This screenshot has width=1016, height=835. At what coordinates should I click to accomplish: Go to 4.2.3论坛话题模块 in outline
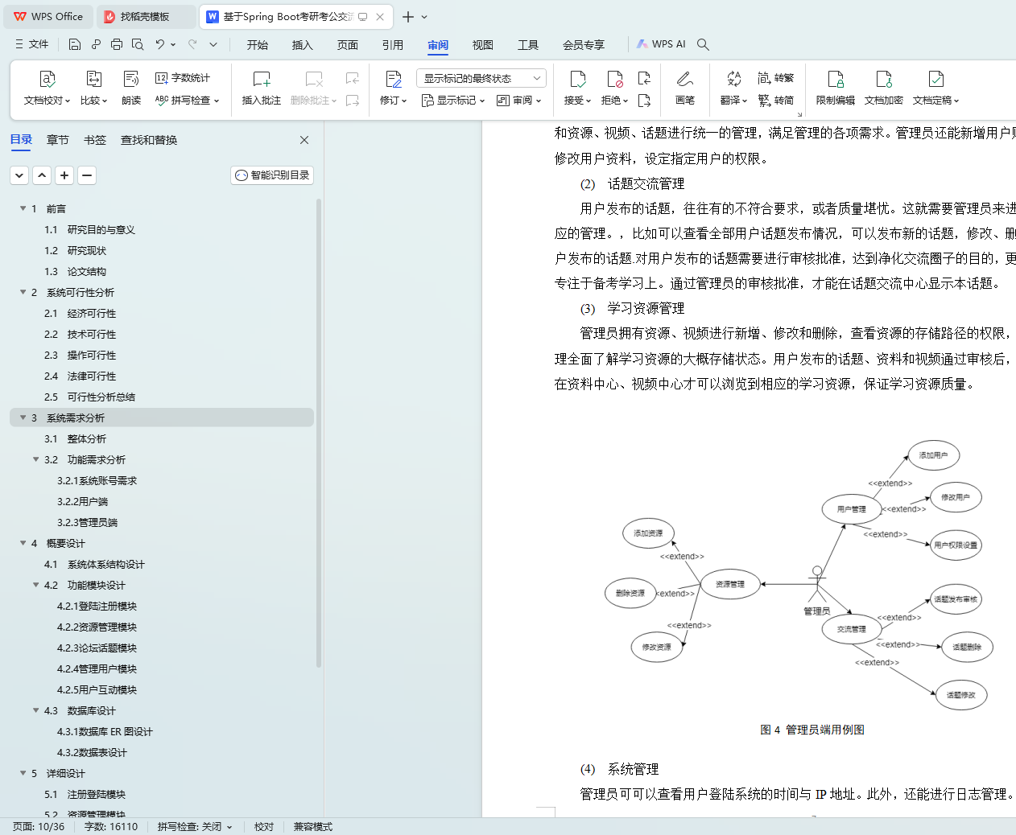pyautogui.click(x=97, y=648)
